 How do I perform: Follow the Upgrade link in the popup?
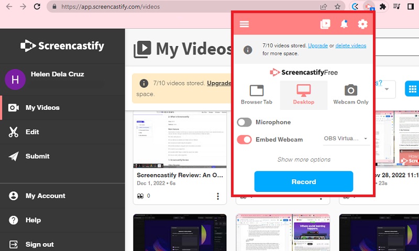tap(318, 45)
